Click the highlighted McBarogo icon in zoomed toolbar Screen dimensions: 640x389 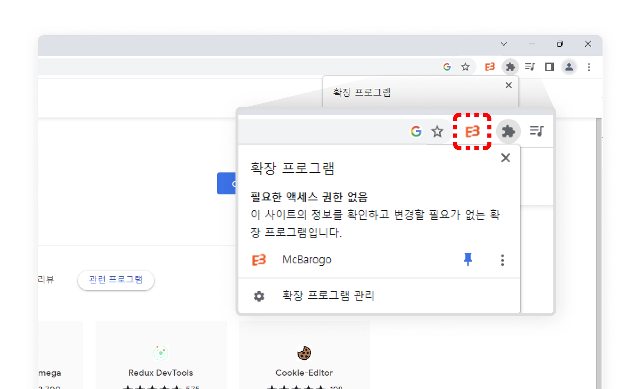(x=472, y=131)
